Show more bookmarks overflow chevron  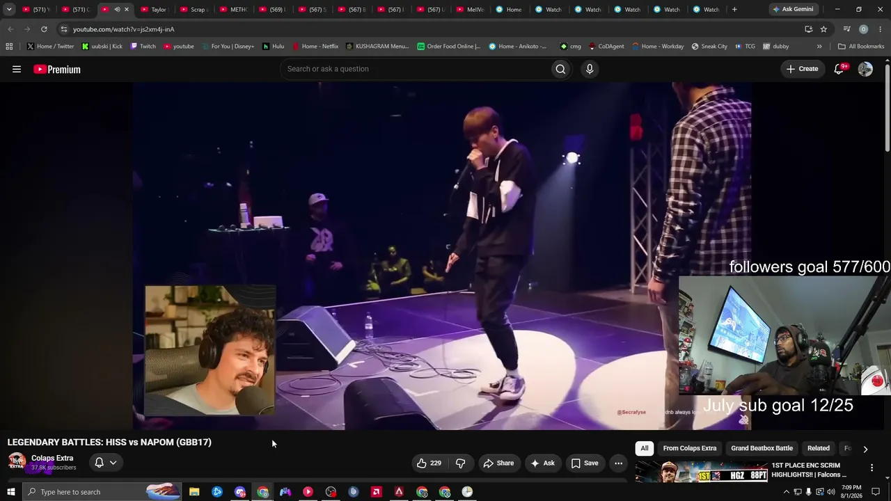click(x=819, y=47)
